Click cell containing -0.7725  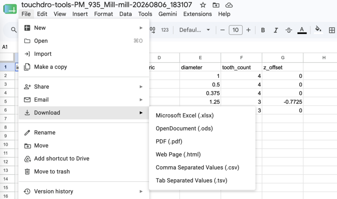pyautogui.click(x=283, y=102)
